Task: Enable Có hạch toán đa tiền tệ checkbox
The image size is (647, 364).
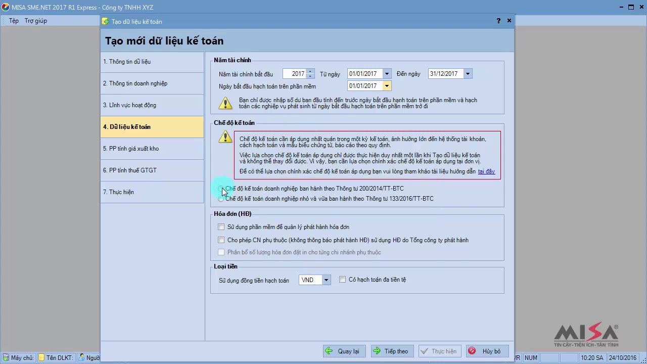Action: [342, 280]
